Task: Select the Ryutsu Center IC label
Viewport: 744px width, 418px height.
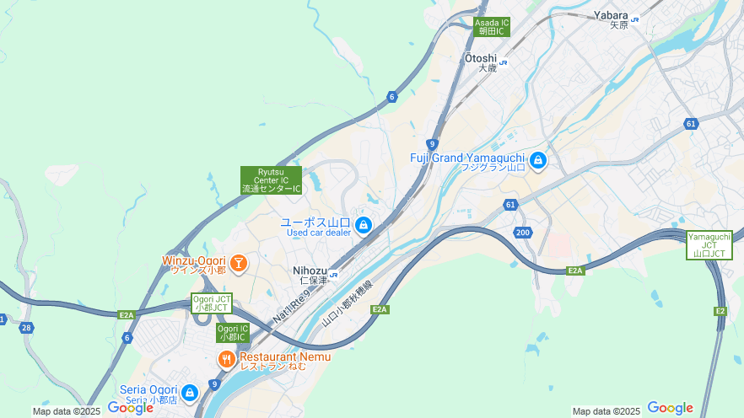Action: click(x=271, y=180)
